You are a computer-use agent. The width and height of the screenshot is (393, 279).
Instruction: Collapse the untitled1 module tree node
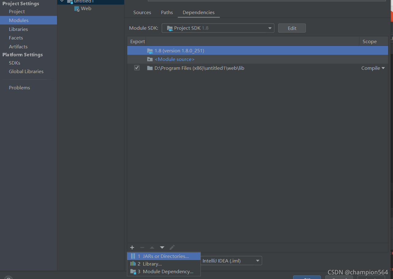tap(62, 1)
